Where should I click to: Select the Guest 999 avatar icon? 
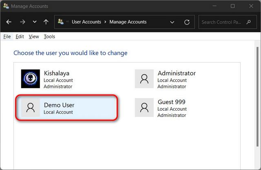click(x=144, y=107)
